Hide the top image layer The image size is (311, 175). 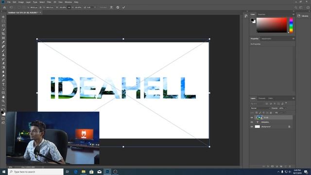pyautogui.click(x=252, y=118)
